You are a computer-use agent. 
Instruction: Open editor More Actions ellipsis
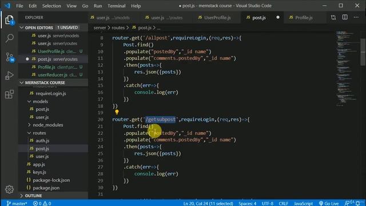(x=356, y=18)
